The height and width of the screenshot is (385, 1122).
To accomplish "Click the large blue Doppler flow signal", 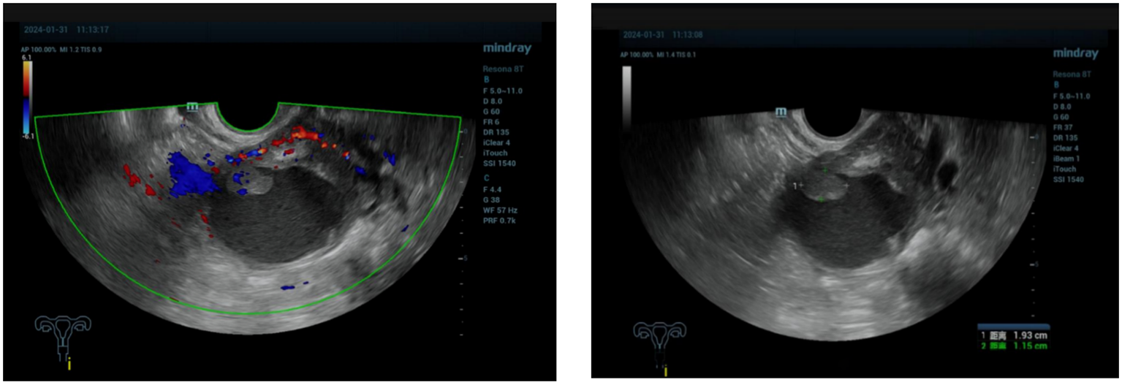I will 192,175.
